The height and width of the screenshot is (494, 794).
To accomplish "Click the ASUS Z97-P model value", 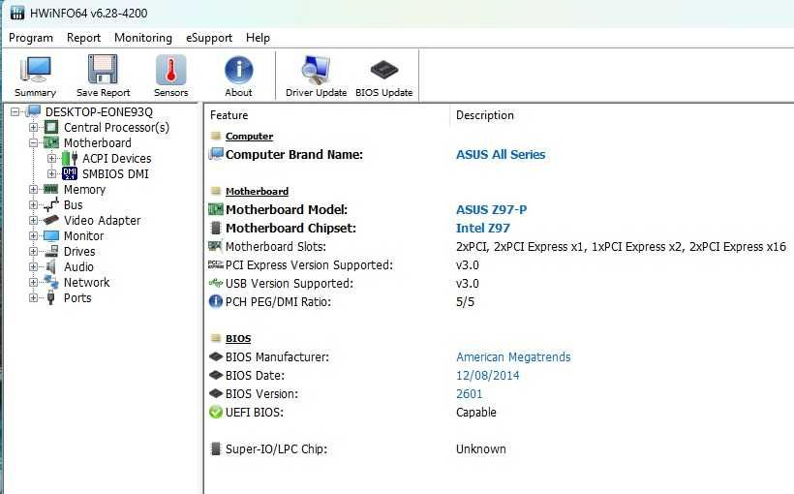I will (491, 209).
